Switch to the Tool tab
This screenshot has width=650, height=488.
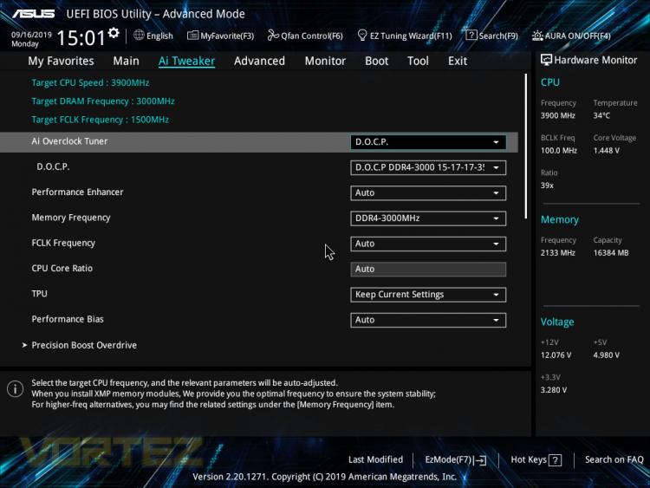(418, 61)
